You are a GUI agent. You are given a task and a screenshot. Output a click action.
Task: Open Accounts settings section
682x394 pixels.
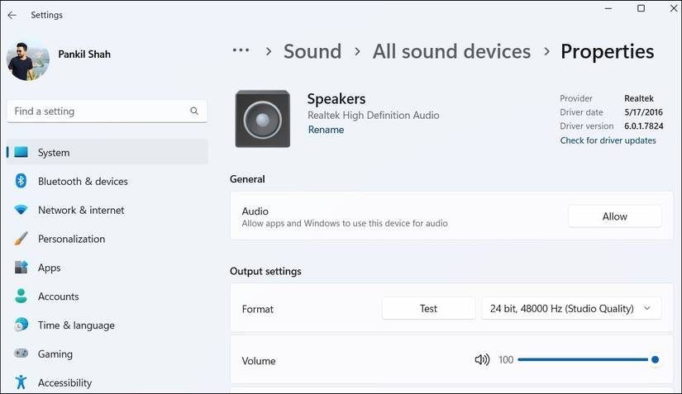click(58, 297)
